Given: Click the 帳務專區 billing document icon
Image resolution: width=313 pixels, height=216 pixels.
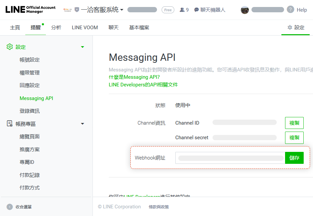Looking at the screenshot, I should click(x=10, y=124).
